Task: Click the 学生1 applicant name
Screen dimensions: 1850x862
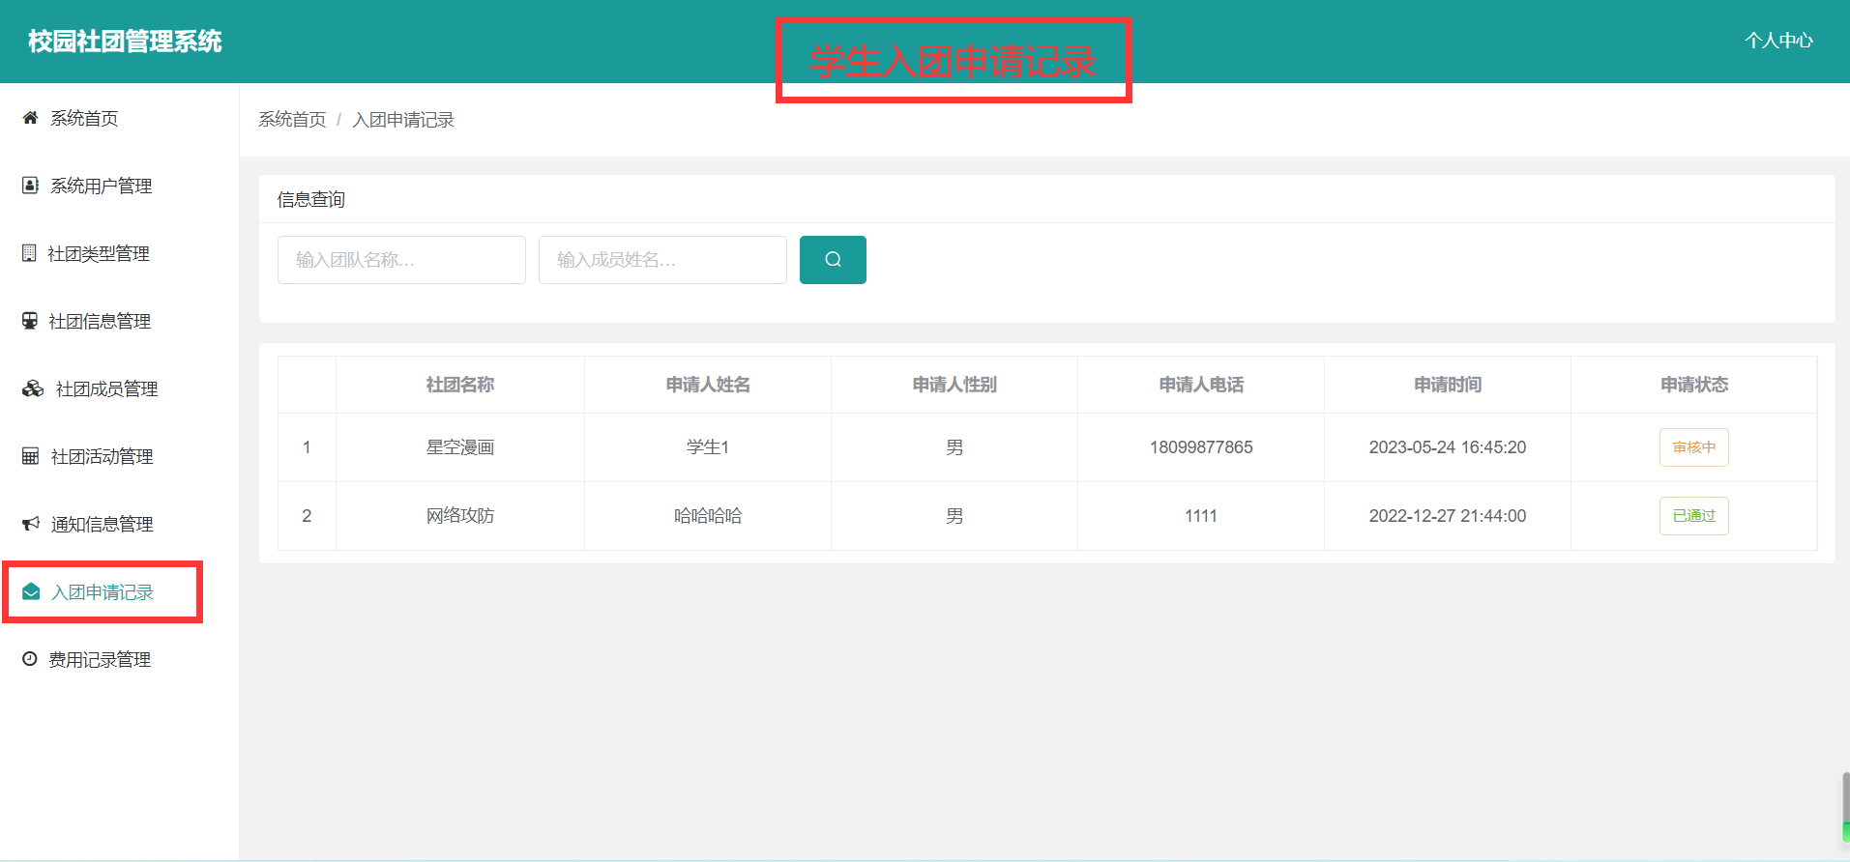Action: pyautogui.click(x=708, y=447)
